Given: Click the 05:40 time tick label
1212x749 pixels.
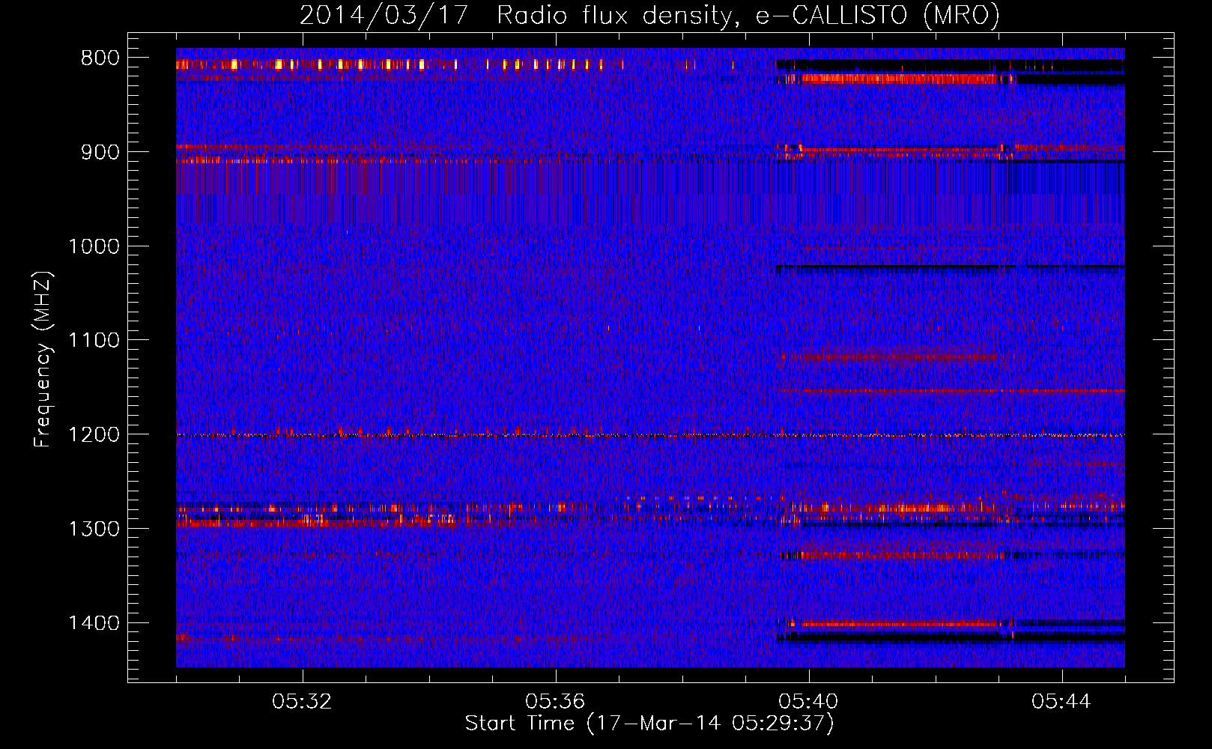Looking at the screenshot, I should coord(808,702).
